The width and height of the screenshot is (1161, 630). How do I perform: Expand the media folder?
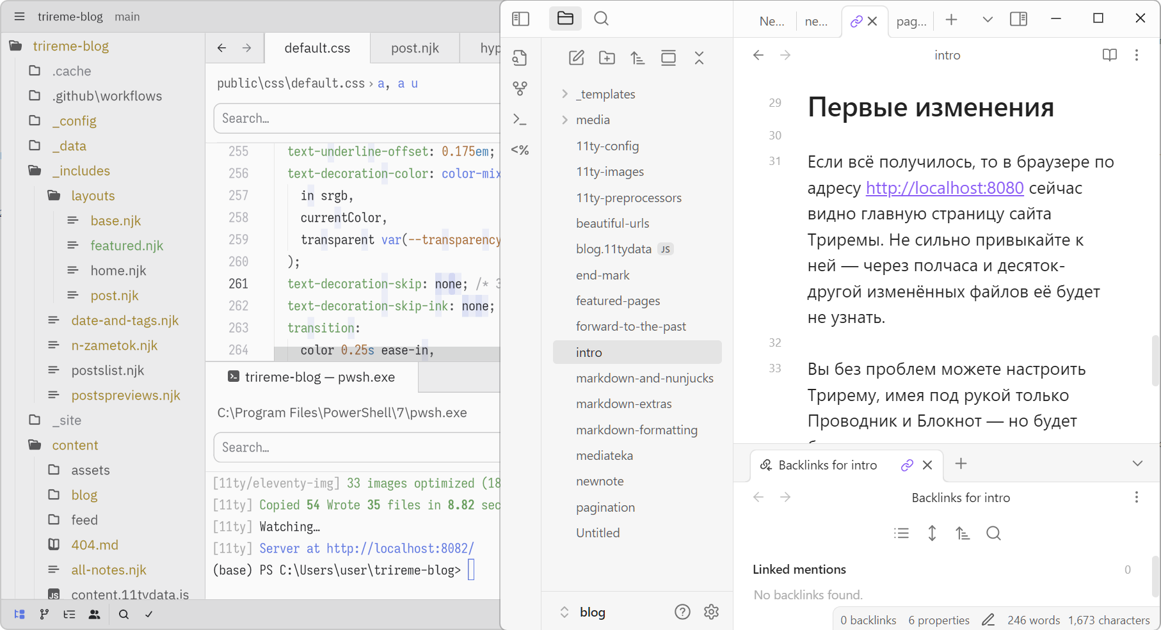[x=593, y=120]
